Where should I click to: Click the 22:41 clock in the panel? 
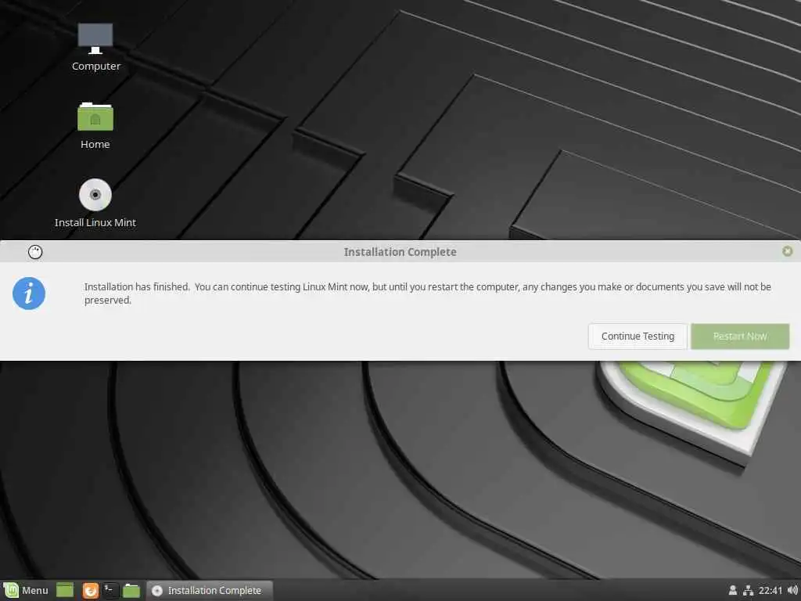click(770, 590)
